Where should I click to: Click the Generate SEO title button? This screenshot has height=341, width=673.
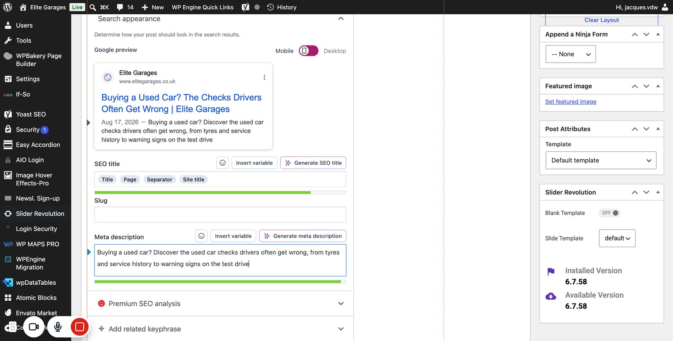313,163
